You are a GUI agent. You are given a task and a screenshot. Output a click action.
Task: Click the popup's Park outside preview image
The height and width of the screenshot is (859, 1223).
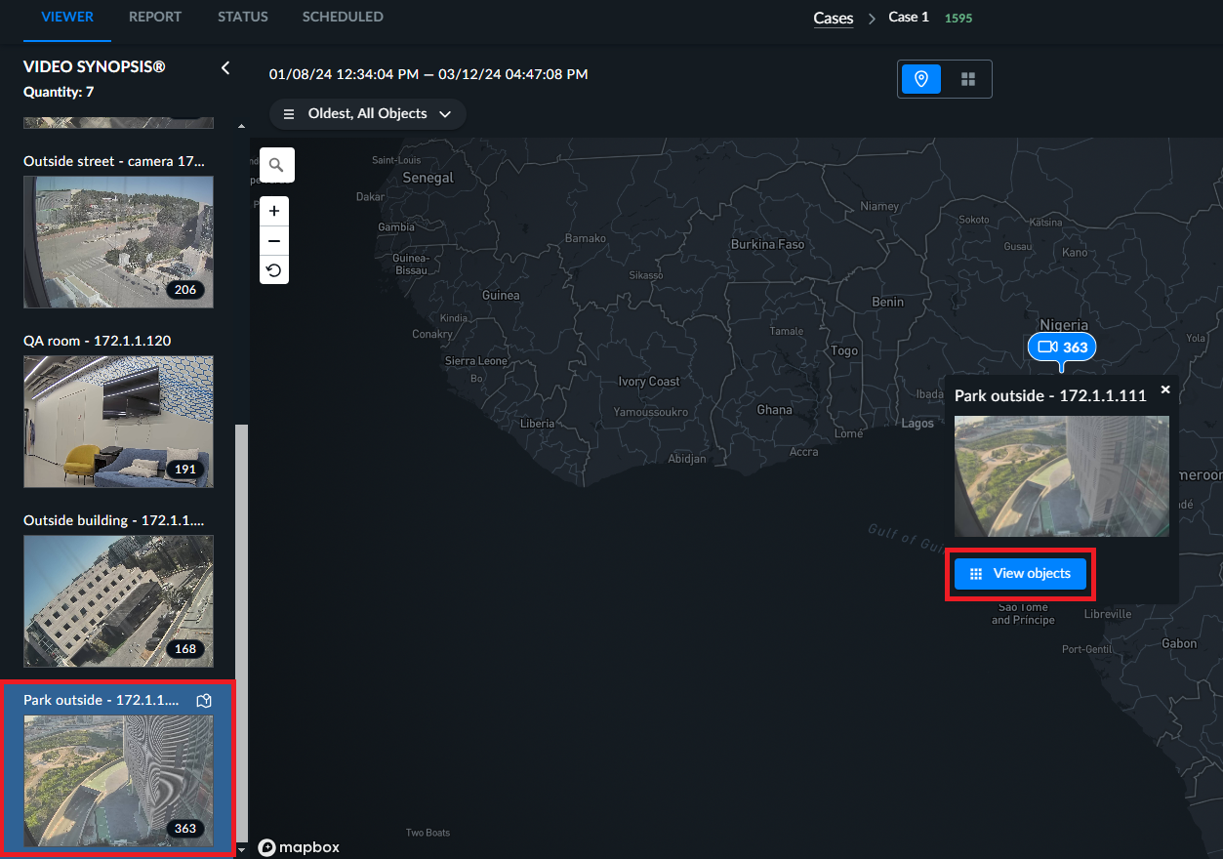tap(1062, 476)
